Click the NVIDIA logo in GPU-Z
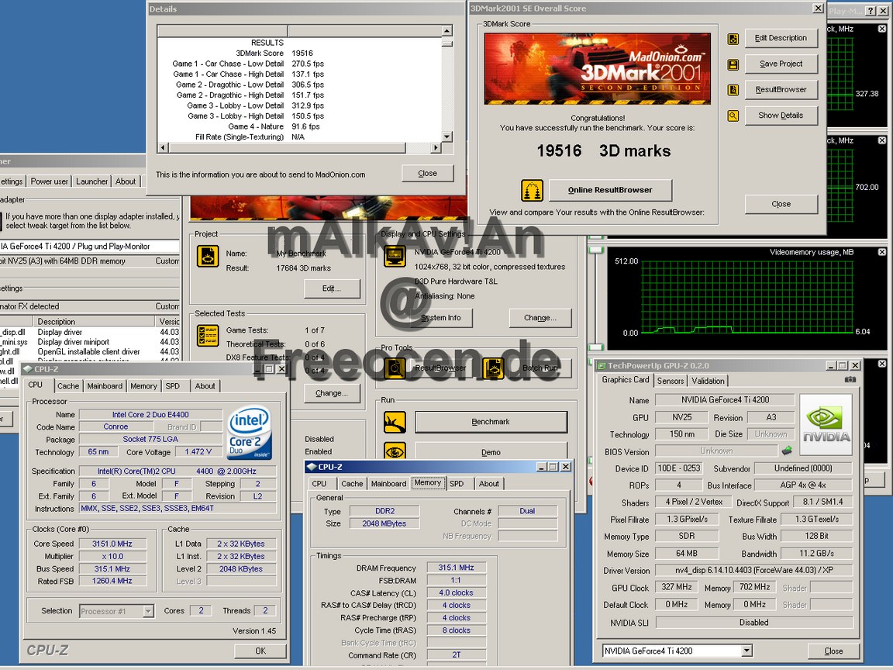 click(826, 424)
